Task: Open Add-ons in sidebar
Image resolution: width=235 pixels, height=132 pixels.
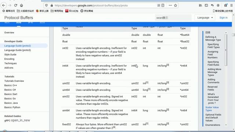Action: pos(9,67)
